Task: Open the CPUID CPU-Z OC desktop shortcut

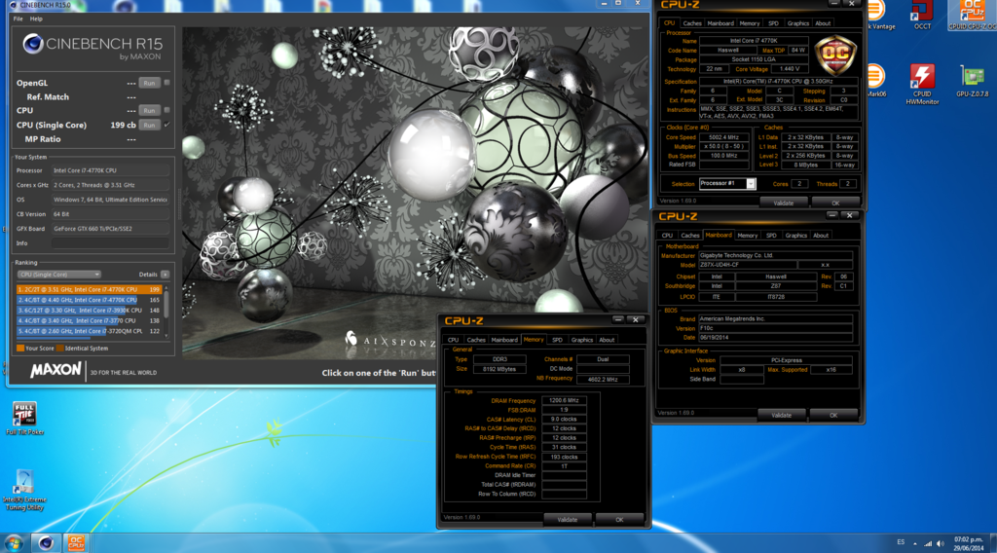Action: (x=972, y=16)
